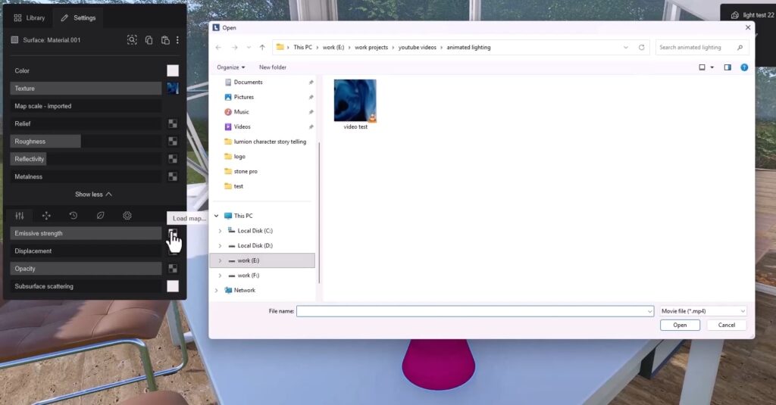Select the weathering history-clock icon
776x405 pixels.
point(74,216)
